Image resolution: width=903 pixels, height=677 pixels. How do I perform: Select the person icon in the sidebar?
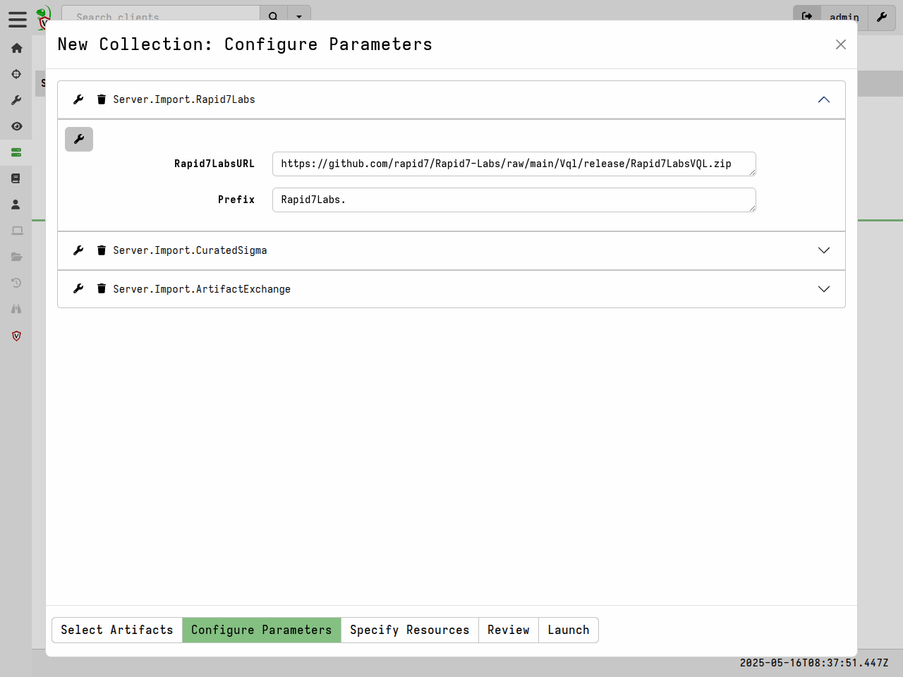tap(16, 204)
